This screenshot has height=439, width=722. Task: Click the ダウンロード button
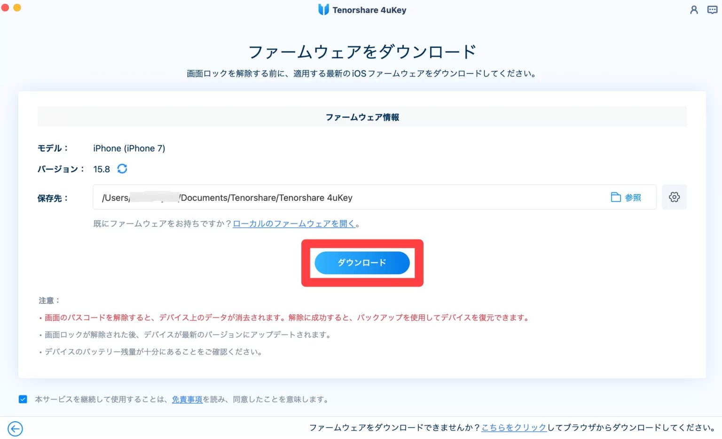pyautogui.click(x=362, y=262)
